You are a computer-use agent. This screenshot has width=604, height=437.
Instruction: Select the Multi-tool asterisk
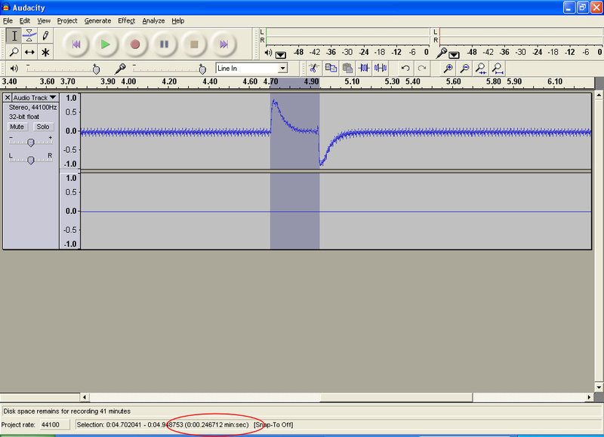(x=45, y=52)
